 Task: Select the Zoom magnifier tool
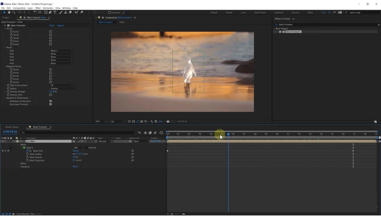point(14,12)
